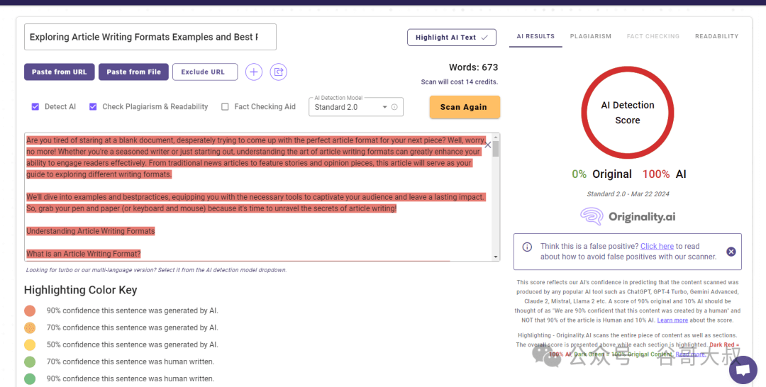The width and height of the screenshot is (766, 387).
Task: Click the Paste from File button
Action: point(133,72)
